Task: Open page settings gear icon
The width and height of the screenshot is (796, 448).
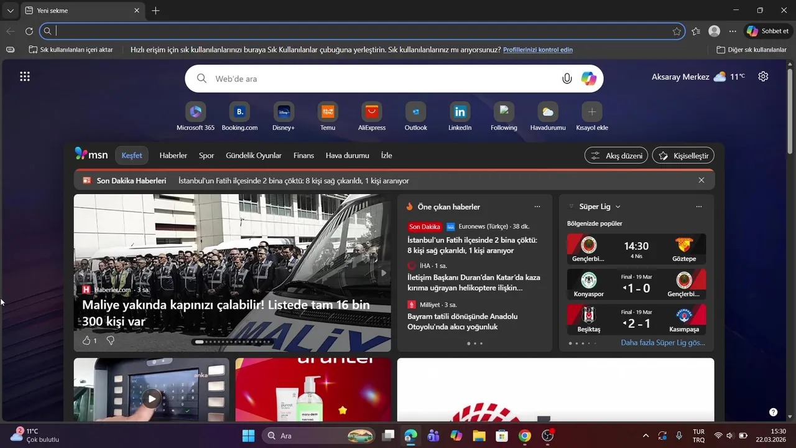Action: pyautogui.click(x=763, y=77)
